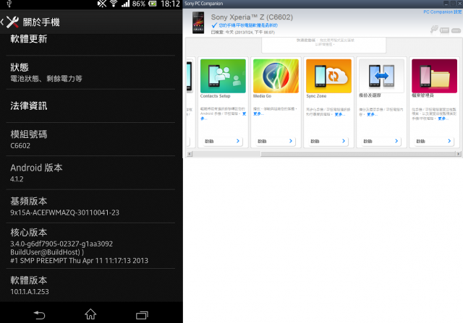
Task: Click the Media Go tile icon
Action: [276, 76]
